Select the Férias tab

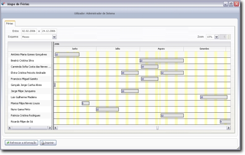(10, 23)
